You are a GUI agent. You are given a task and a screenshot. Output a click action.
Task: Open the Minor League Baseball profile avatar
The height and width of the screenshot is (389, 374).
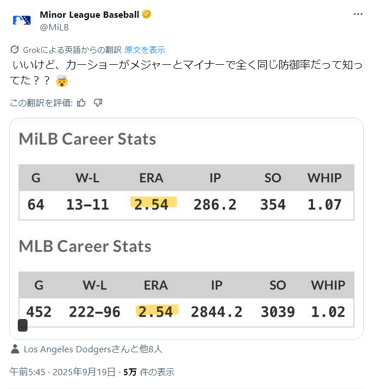coord(22,20)
